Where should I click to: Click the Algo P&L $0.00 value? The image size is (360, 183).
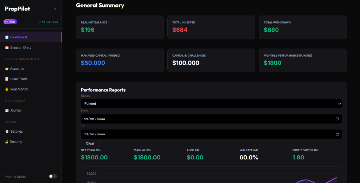pos(195,157)
